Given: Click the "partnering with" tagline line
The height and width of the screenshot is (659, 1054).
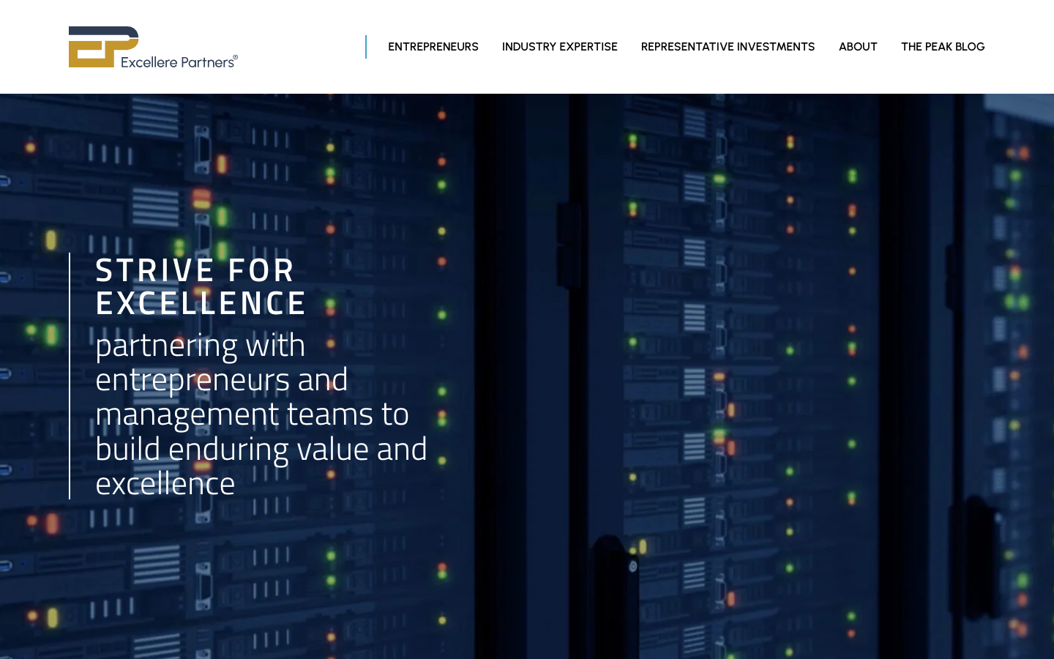Looking at the screenshot, I should click(x=200, y=346).
